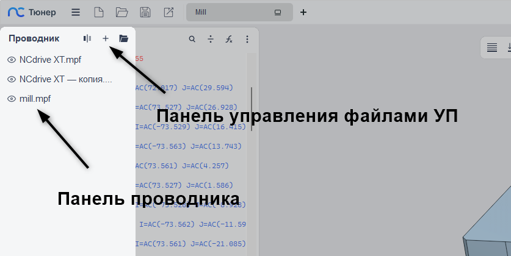Viewport: 511px width, 256px height.
Task: Open the hamburger main menu
Action: (x=75, y=12)
